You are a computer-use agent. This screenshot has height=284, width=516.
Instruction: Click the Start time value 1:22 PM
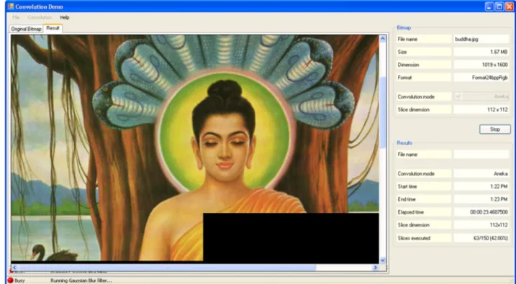click(x=481, y=186)
